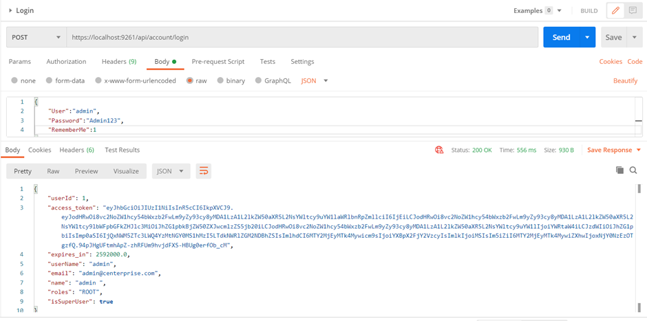Click the Beautify link
The image size is (647, 321).
[625, 80]
